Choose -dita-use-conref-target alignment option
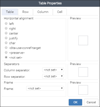The image size is (100, 107). pos(6,48)
